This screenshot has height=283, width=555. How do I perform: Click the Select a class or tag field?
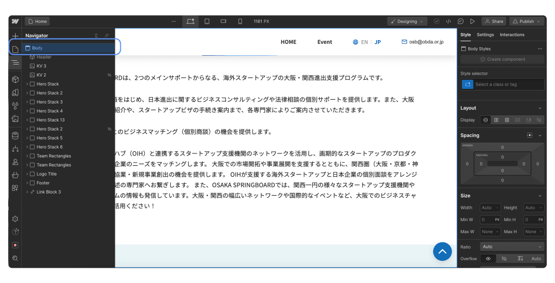[x=508, y=85]
